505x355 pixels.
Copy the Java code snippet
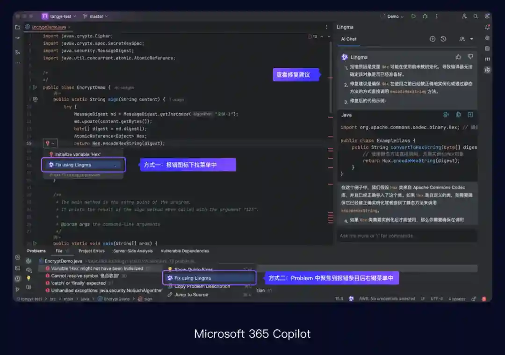[458, 115]
